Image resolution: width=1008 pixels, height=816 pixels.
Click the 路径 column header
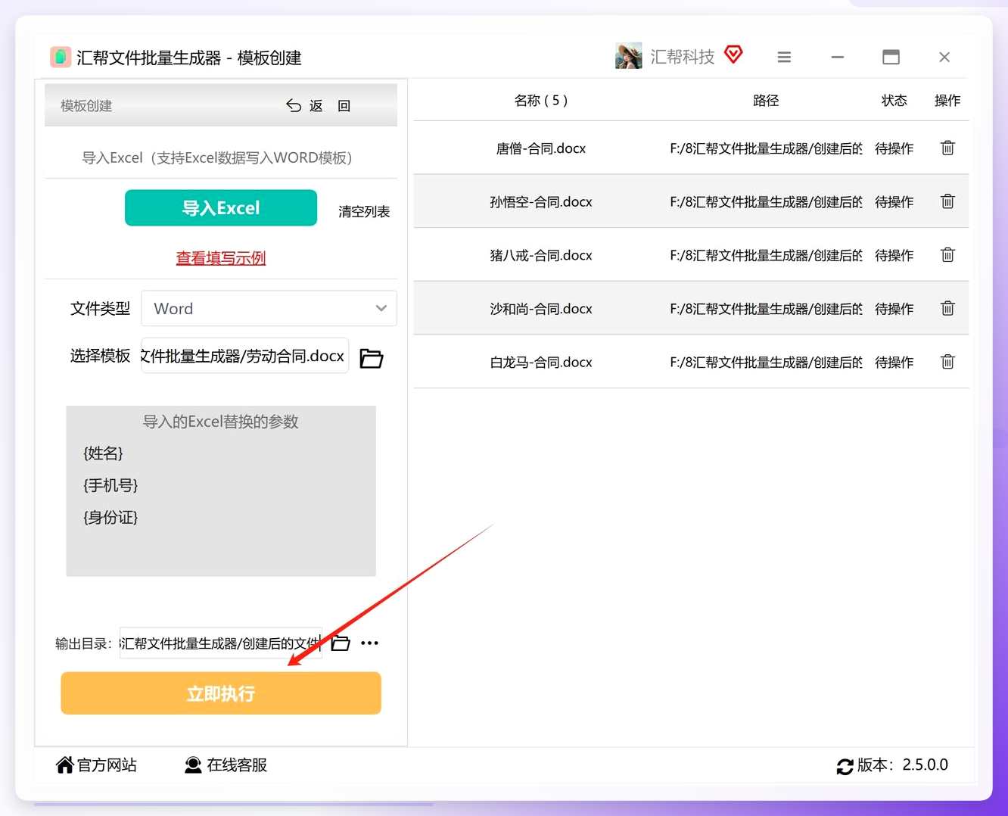point(766,101)
